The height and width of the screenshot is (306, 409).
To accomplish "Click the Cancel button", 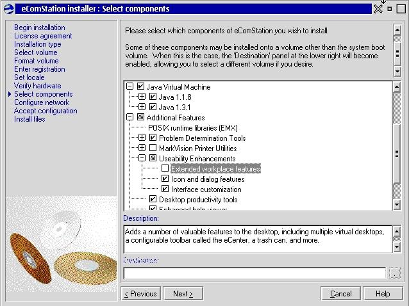I will click(340, 294).
